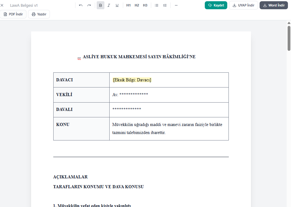Click the Av. masked attorney name
This screenshot has height=207, width=291.
tap(130, 95)
